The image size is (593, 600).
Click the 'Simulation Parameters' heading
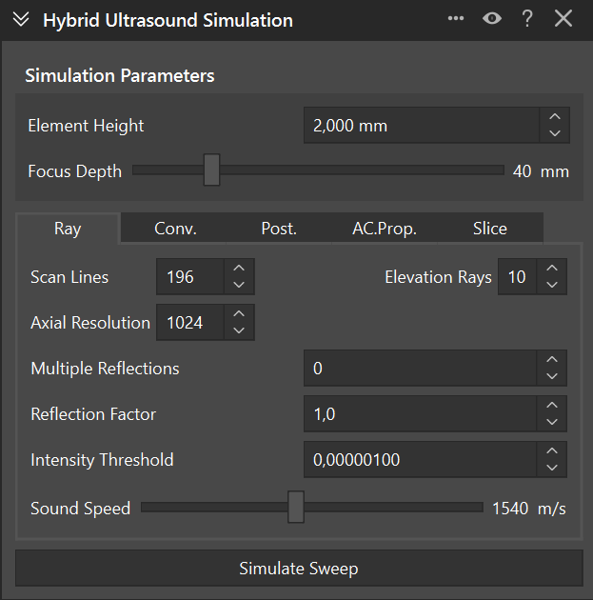pos(120,75)
